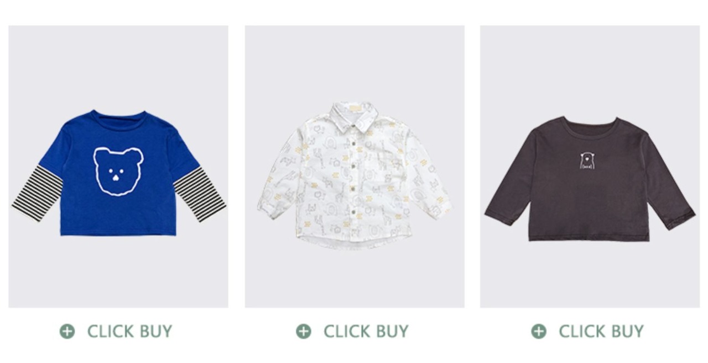Click the small bear logo on gray tee
708x363 pixels.
point(587,161)
